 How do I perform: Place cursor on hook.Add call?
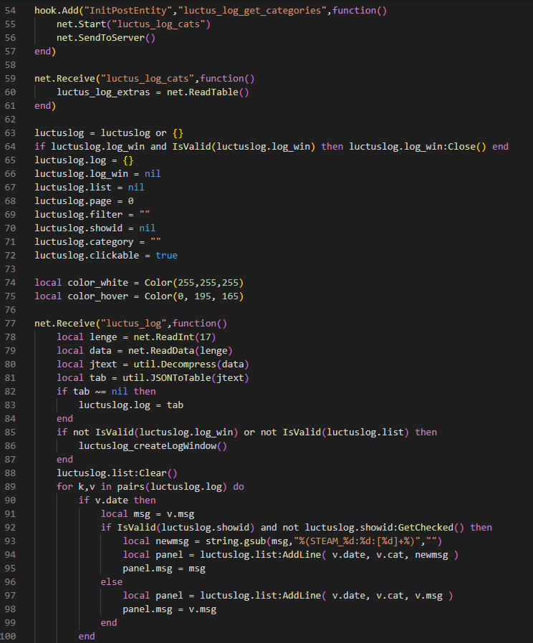point(56,11)
